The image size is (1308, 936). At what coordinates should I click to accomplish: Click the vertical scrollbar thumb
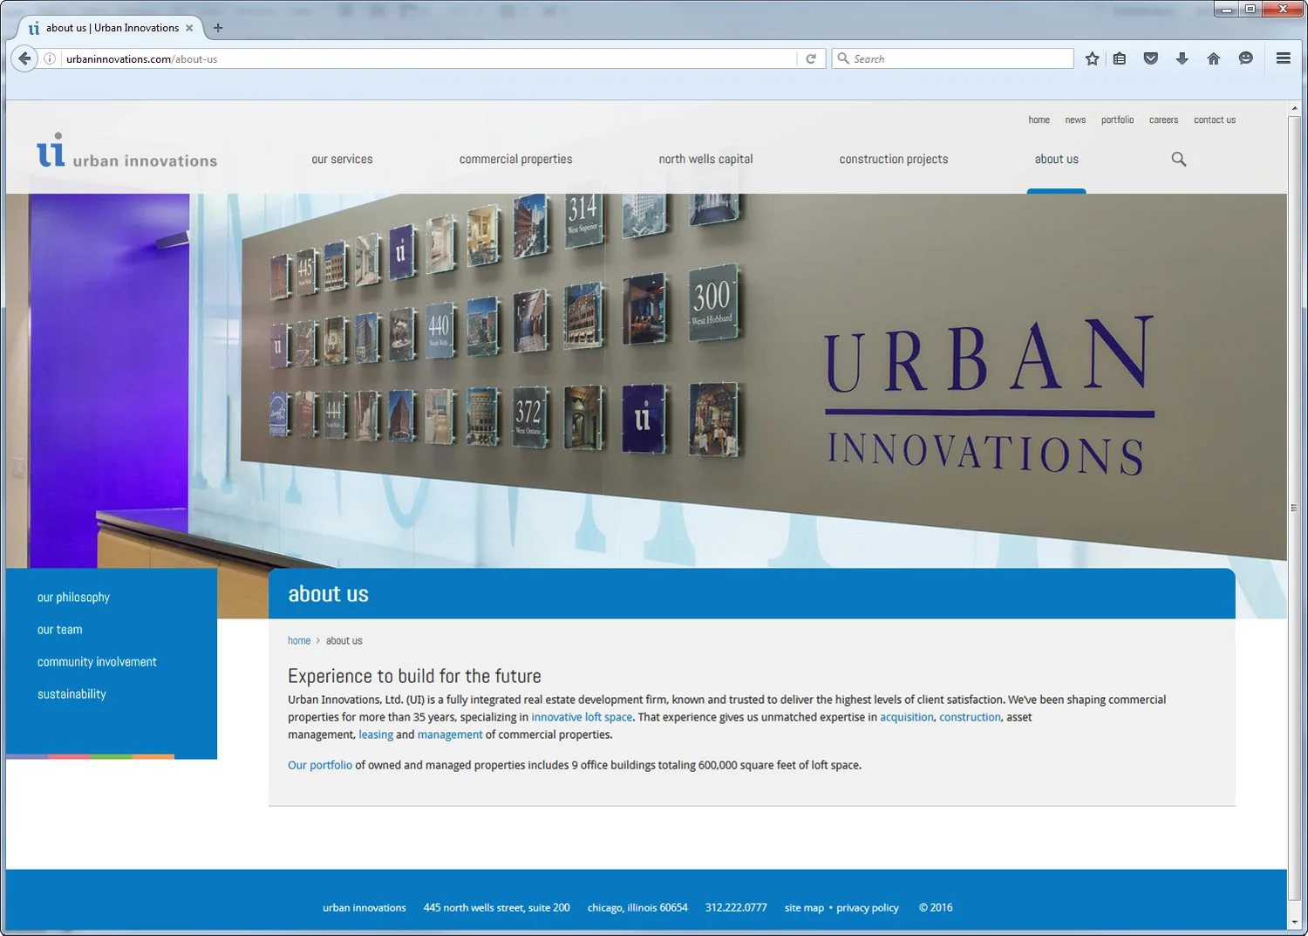1294,508
